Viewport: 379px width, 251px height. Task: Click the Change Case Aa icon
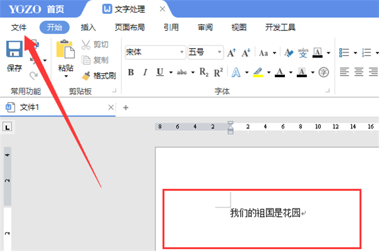[x=263, y=52]
